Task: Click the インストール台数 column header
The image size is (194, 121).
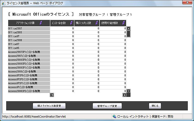Action: click(x=62, y=23)
